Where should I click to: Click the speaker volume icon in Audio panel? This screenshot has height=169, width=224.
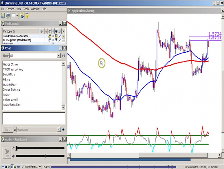pyautogui.click(x=13, y=156)
